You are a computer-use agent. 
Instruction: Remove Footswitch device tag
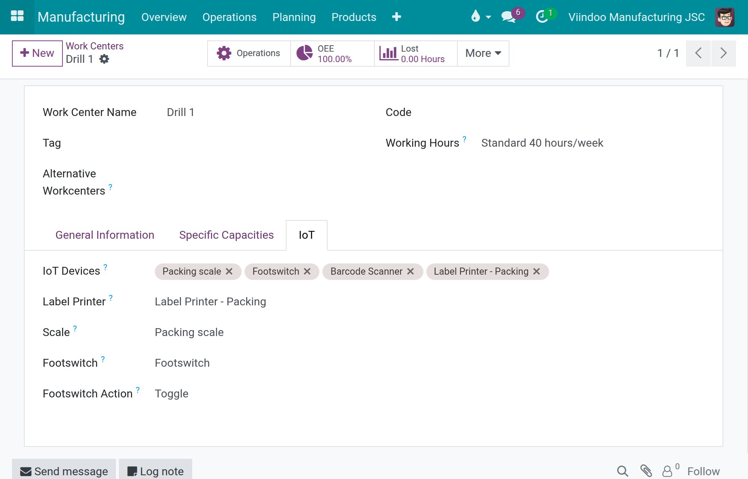click(307, 271)
